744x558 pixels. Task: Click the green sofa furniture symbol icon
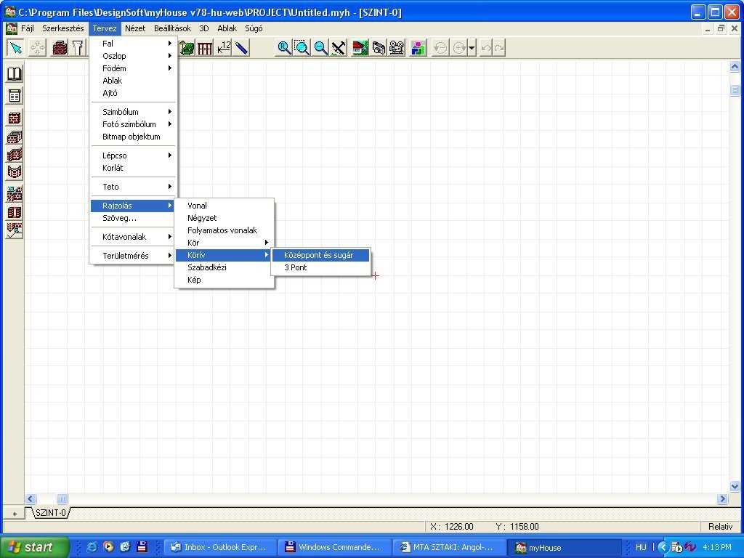click(187, 48)
